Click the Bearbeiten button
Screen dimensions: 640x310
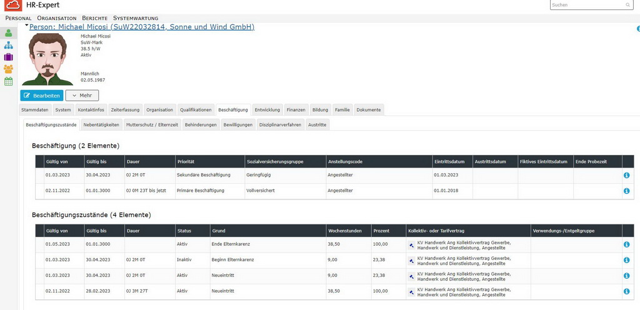pos(42,96)
